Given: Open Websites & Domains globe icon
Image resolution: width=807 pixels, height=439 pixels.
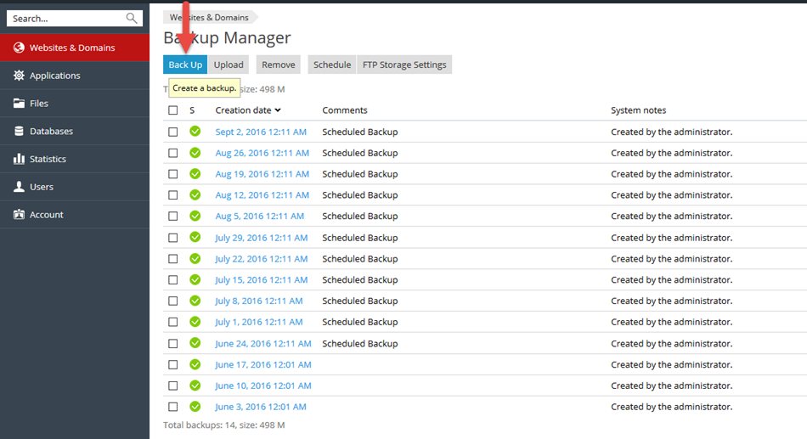Looking at the screenshot, I should click(x=19, y=48).
